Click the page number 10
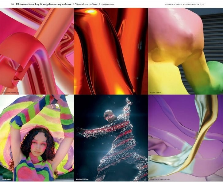The height and width of the screenshot is (182, 223). (x=12, y=5)
